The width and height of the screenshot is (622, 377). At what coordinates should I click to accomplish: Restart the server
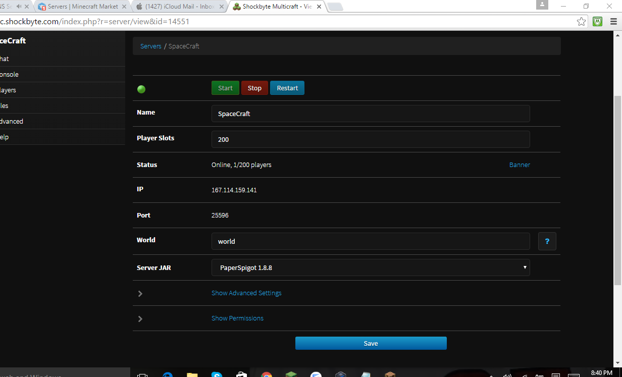[x=287, y=88]
